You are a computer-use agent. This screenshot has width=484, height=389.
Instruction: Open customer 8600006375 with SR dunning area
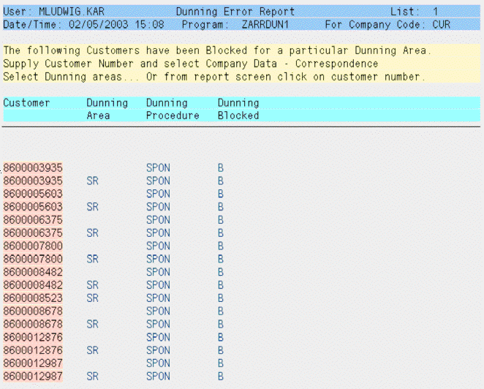pyautogui.click(x=33, y=233)
